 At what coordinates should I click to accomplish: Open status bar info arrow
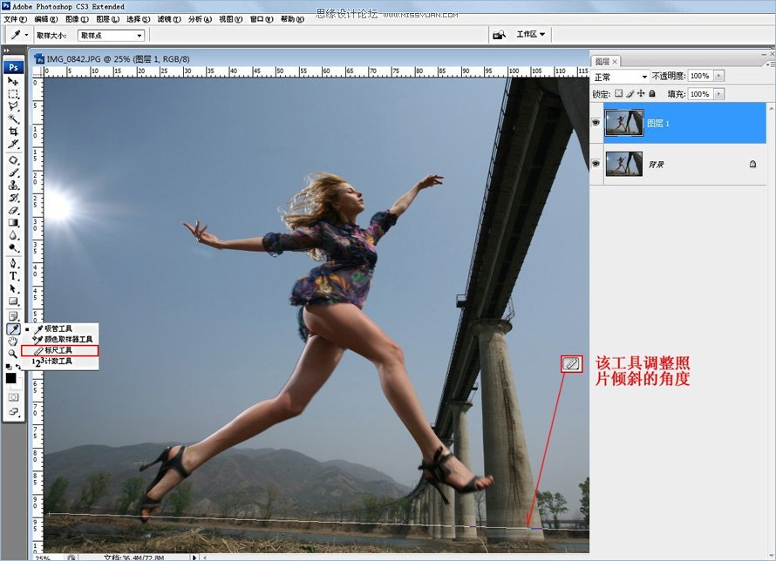[194, 557]
